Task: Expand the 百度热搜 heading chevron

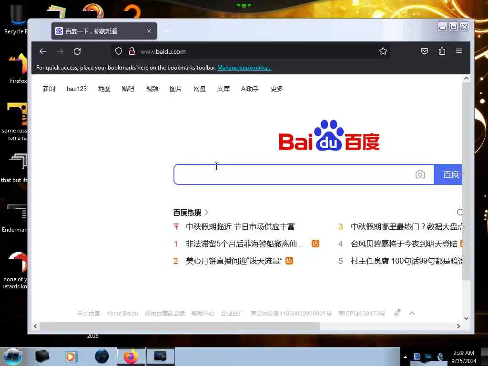Action: [x=206, y=213]
